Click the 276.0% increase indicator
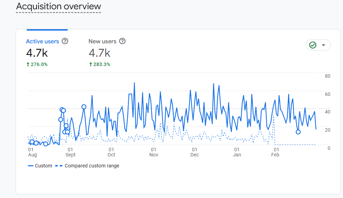The width and height of the screenshot is (343, 198). coord(37,64)
